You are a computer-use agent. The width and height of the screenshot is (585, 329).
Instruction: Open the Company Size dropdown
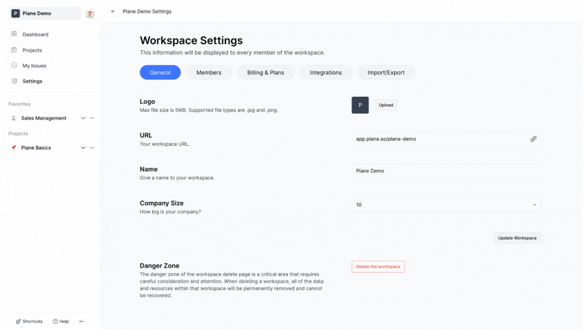point(446,205)
